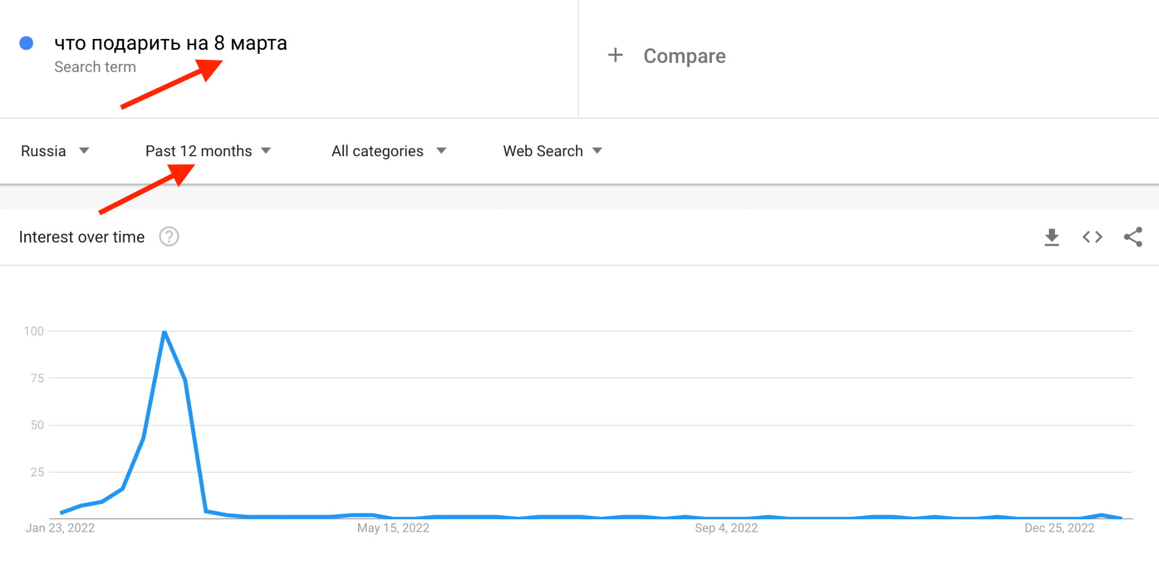Click the Search term subtitle label

tap(95, 67)
